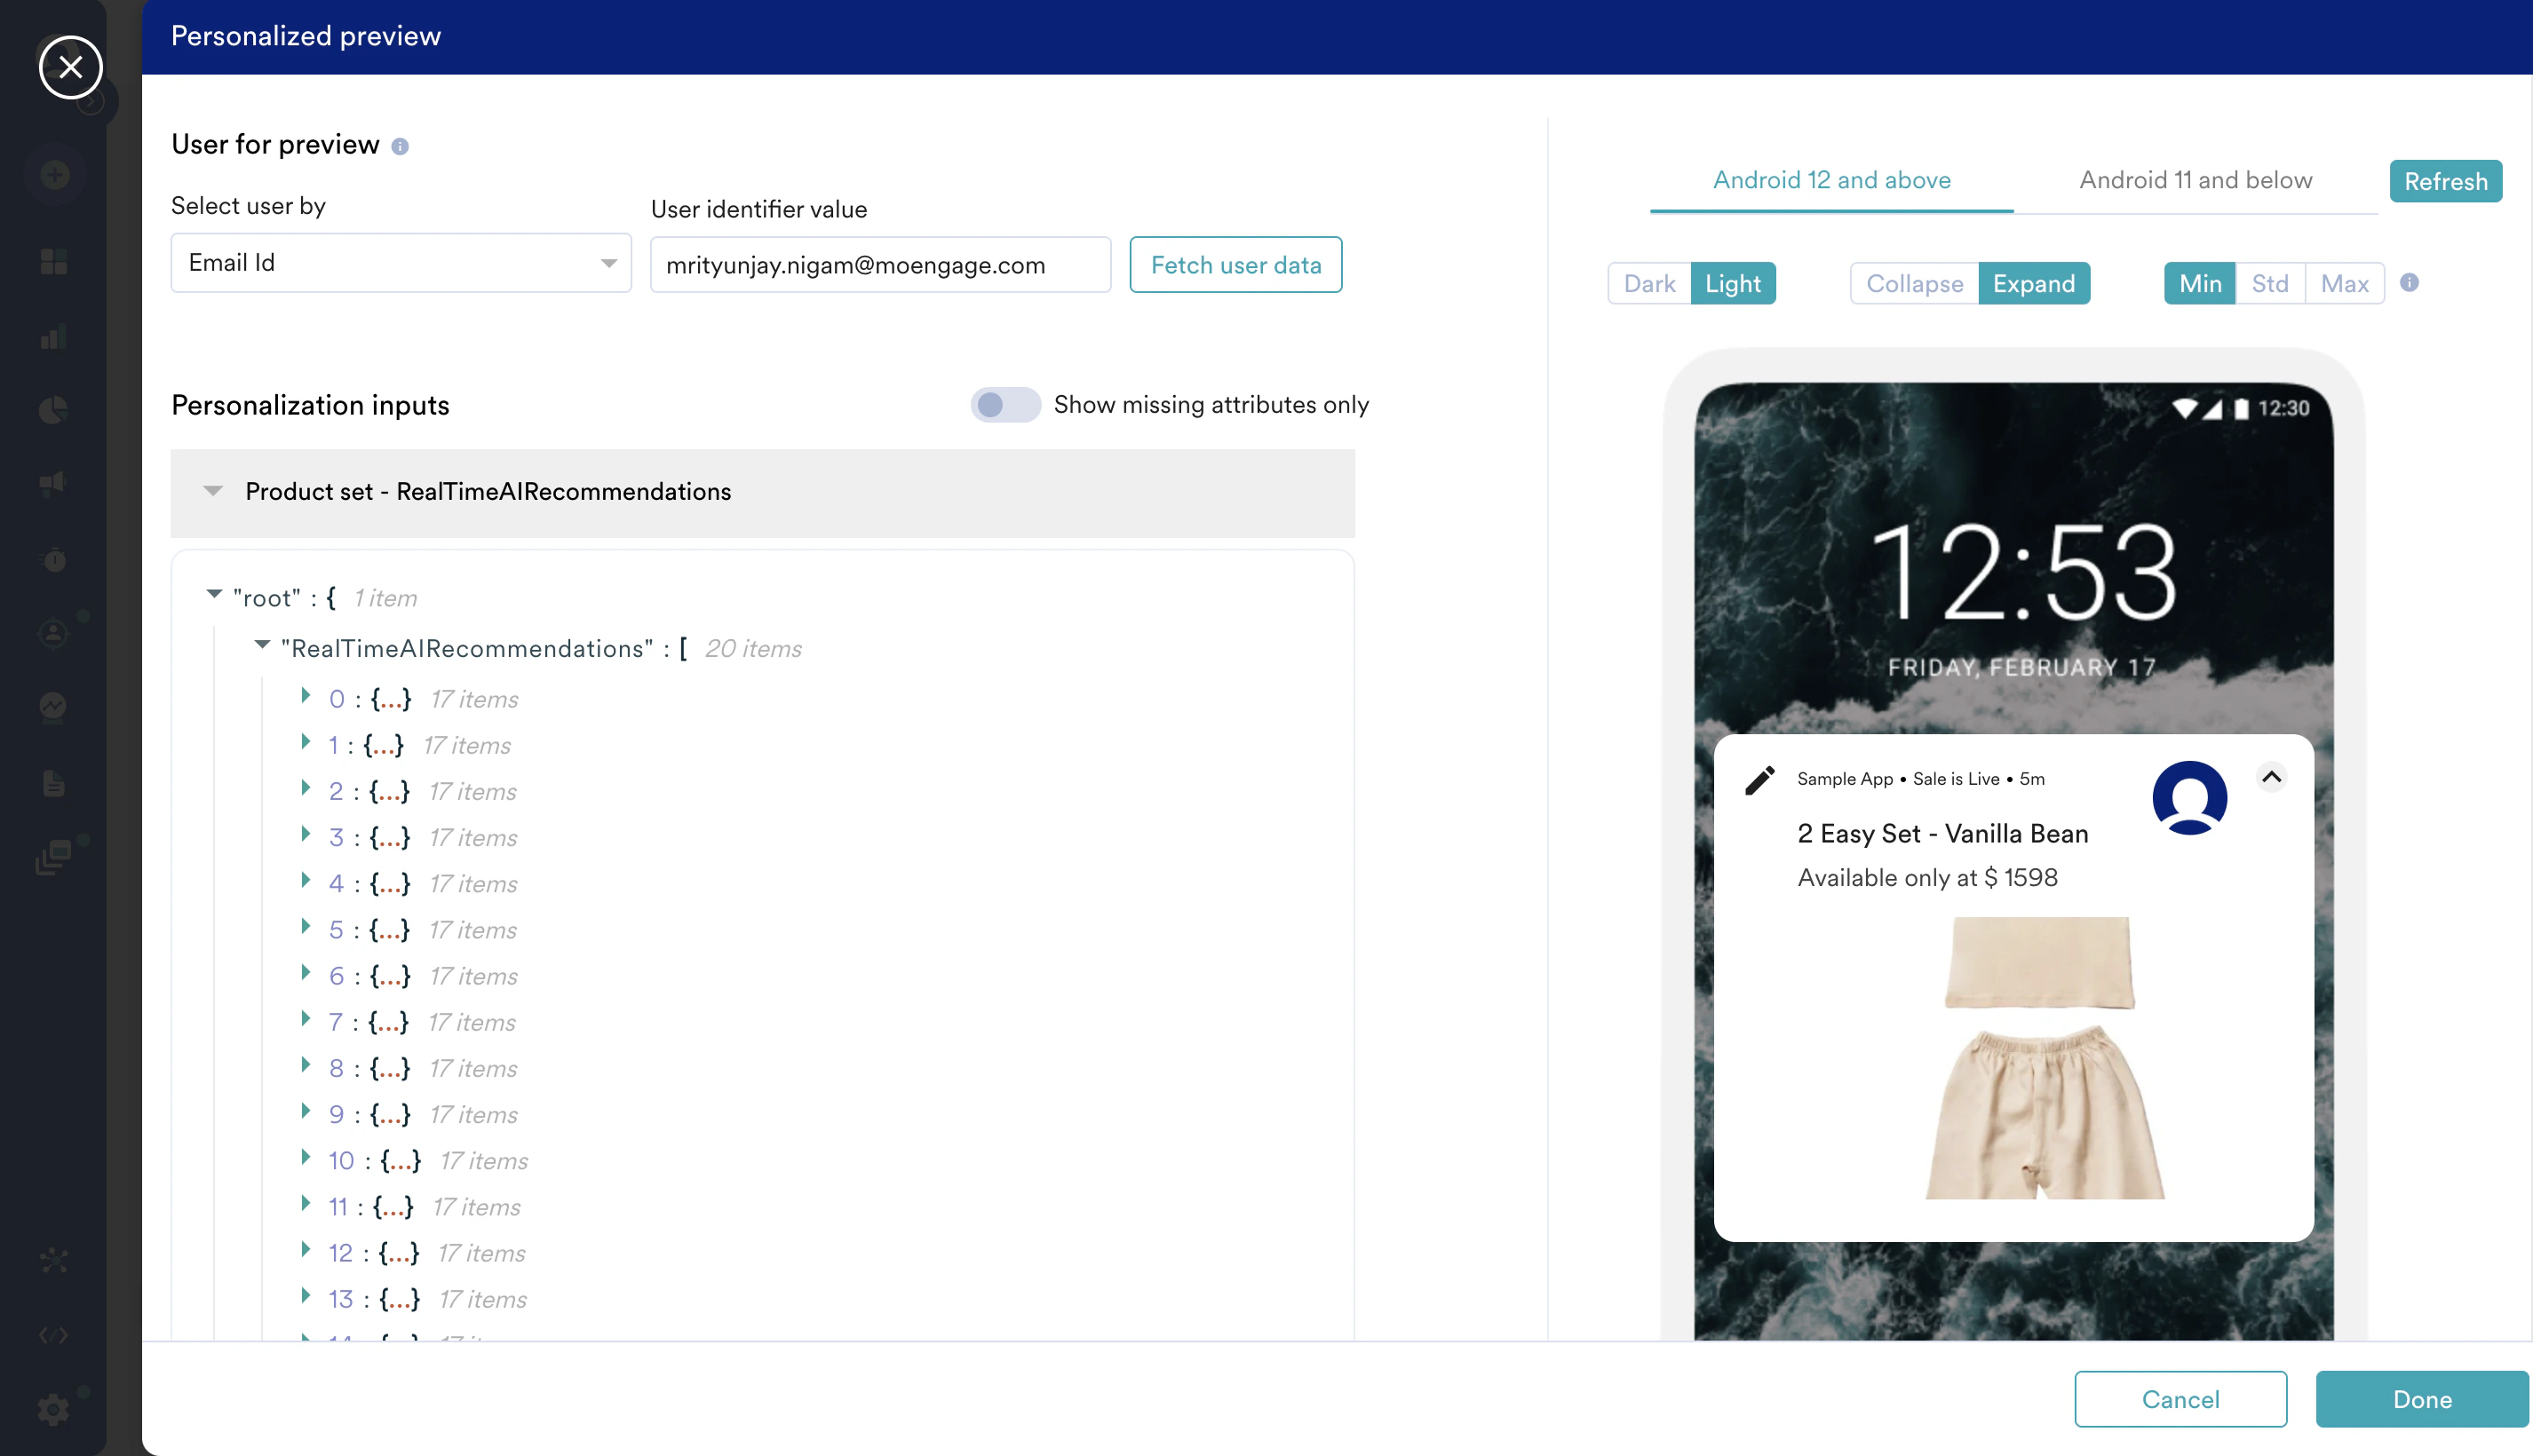This screenshot has width=2533, height=1456.
Task: Set notification preview to Collapse
Action: [x=1914, y=284]
